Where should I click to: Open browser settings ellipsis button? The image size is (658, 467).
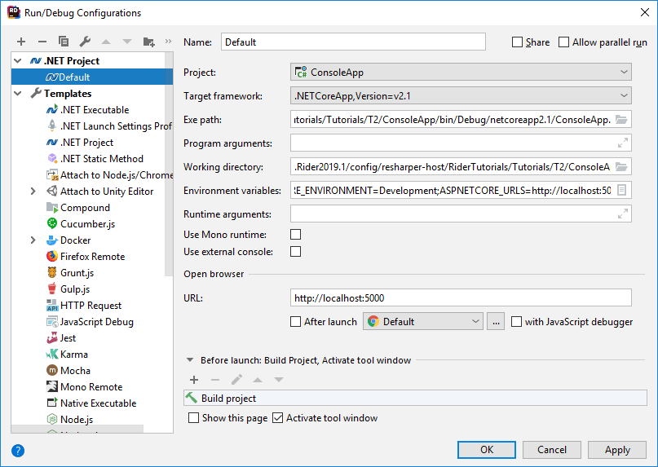(x=496, y=321)
